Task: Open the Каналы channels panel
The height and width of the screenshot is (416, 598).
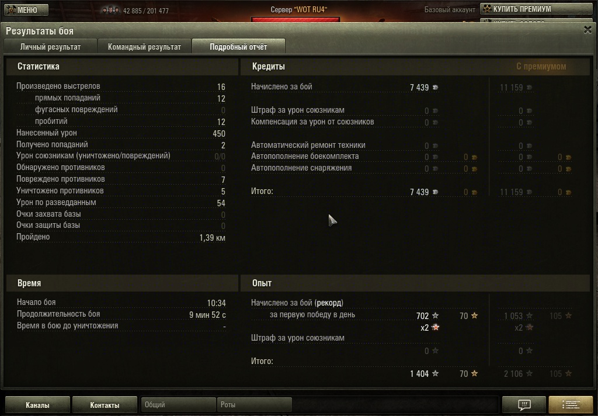Action: click(x=37, y=405)
